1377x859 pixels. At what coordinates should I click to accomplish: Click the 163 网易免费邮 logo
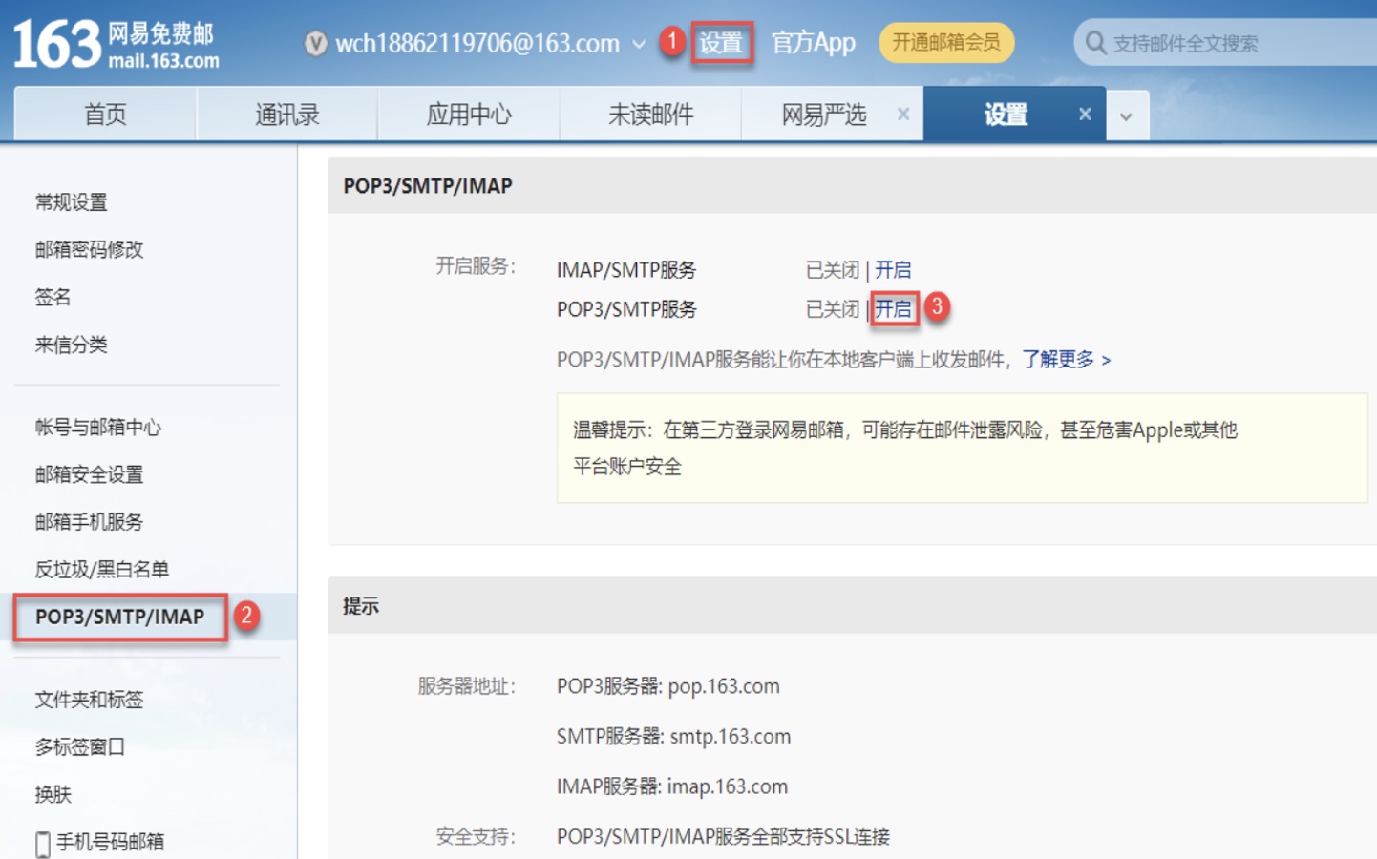pyautogui.click(x=116, y=45)
